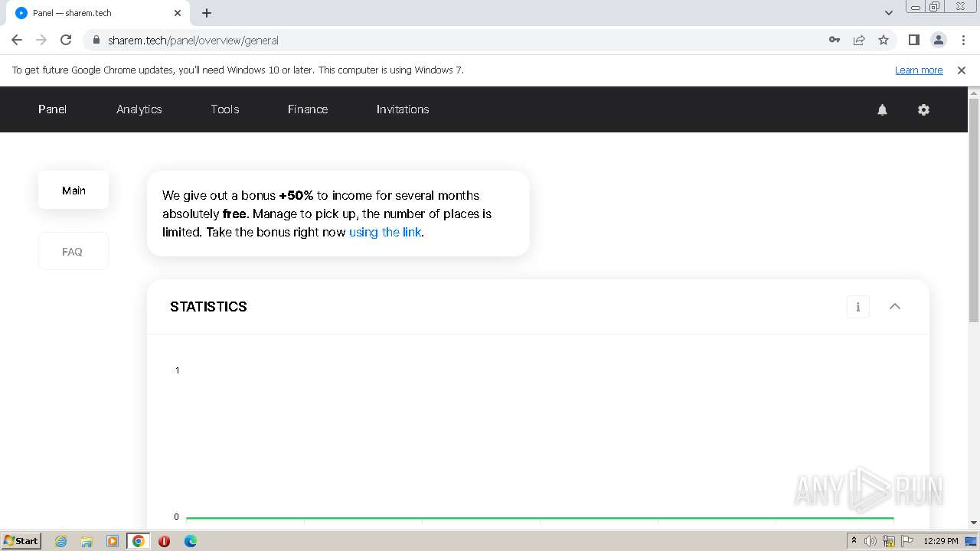
Task: Open Windows Media Player from taskbar
Action: [x=113, y=541]
